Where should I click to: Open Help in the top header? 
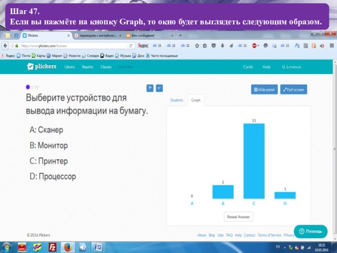(x=266, y=67)
